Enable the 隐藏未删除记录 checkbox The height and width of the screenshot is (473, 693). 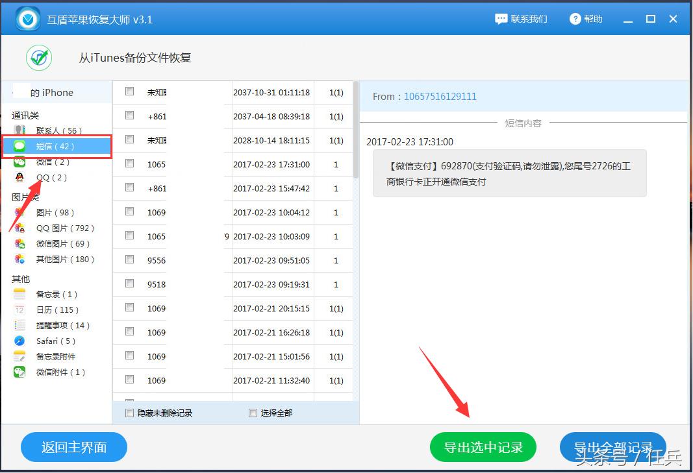coord(130,412)
